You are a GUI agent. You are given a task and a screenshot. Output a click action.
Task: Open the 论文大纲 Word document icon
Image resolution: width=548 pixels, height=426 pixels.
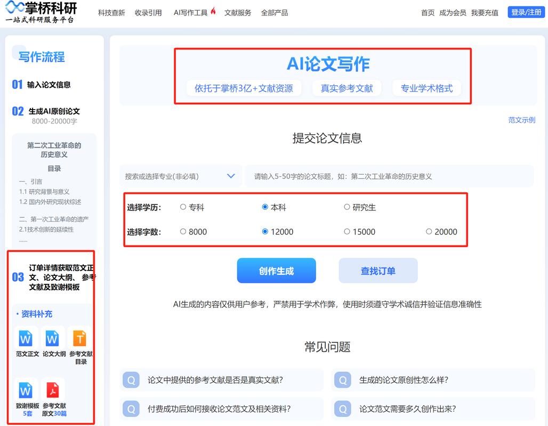(x=53, y=340)
